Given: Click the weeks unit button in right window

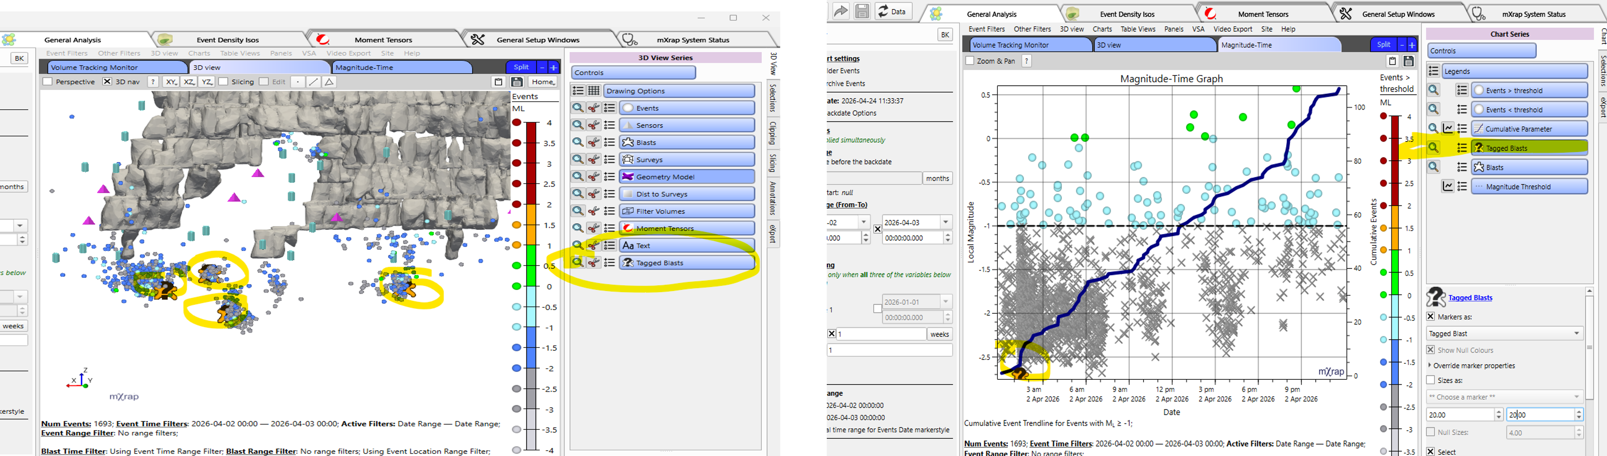Looking at the screenshot, I should 939,334.
